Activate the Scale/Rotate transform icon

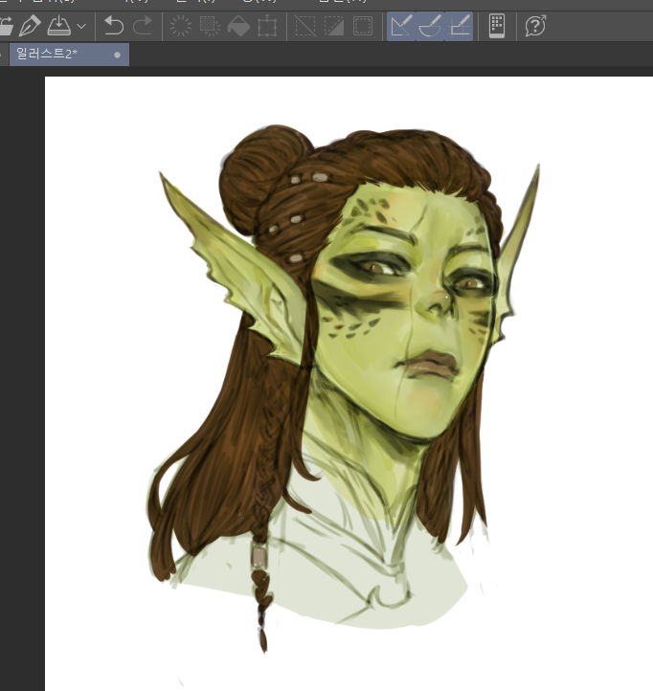click(268, 26)
